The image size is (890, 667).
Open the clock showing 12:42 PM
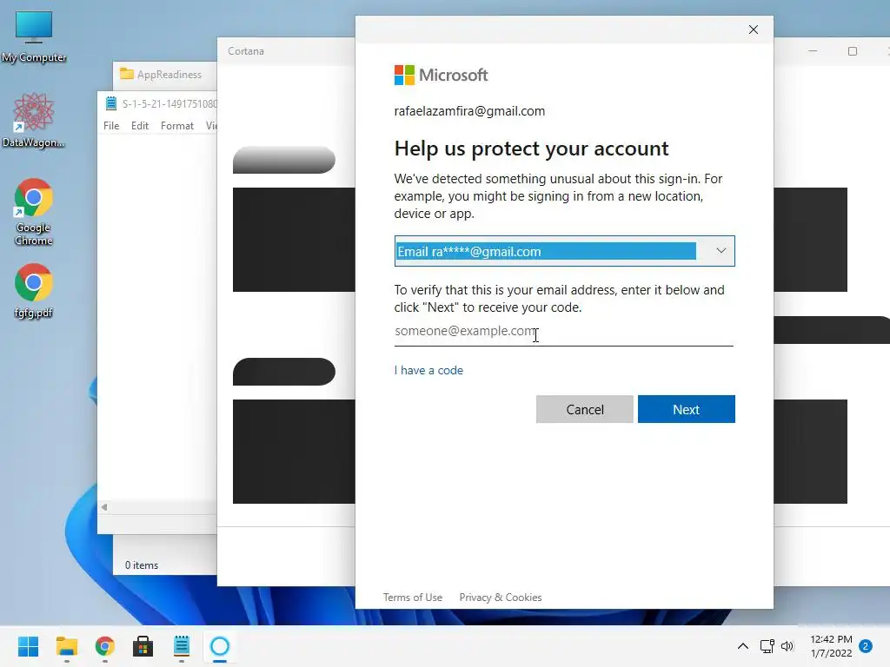(831, 646)
